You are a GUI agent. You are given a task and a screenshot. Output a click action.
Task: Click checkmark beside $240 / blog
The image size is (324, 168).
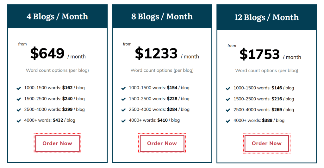tap(19, 99)
